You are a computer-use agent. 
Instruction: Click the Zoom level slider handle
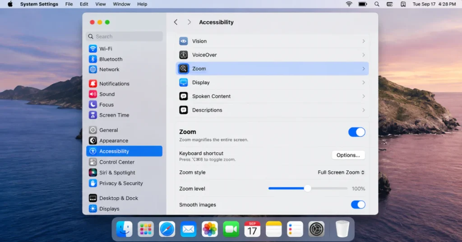(307, 188)
